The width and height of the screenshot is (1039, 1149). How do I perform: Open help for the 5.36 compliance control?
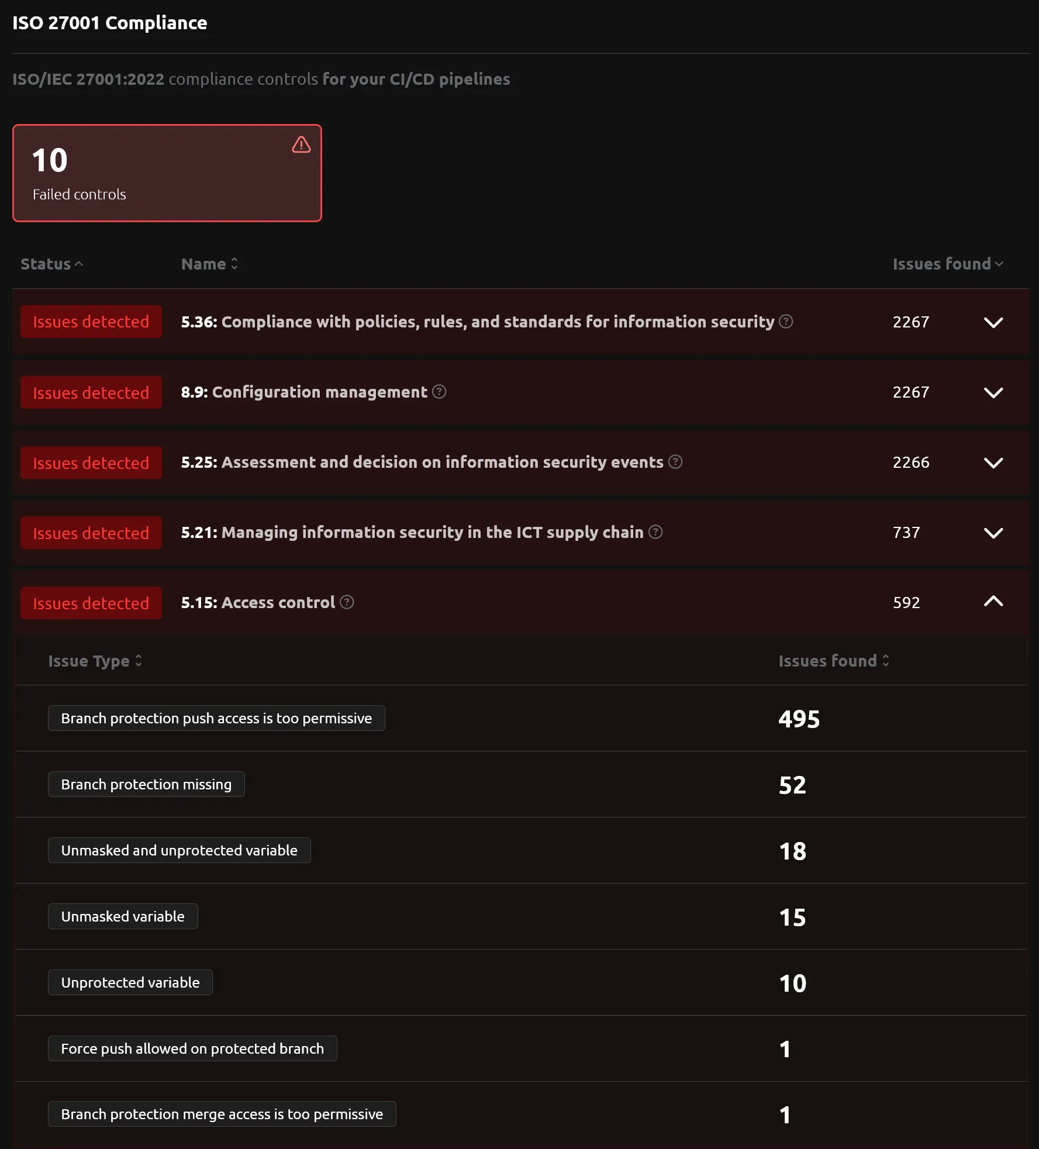coord(785,322)
